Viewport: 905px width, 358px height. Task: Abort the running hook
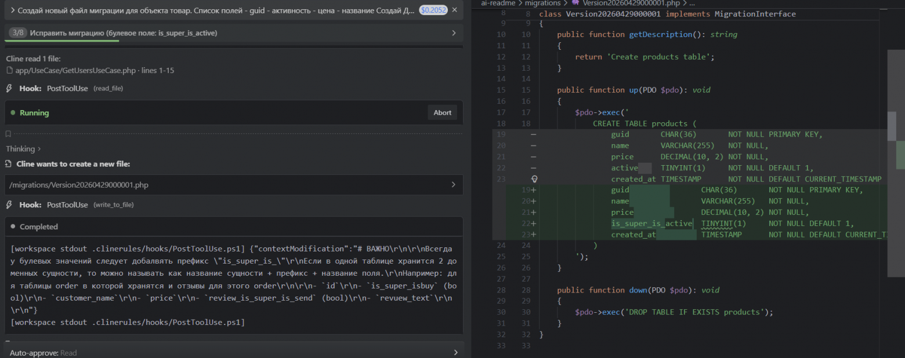pyautogui.click(x=442, y=113)
